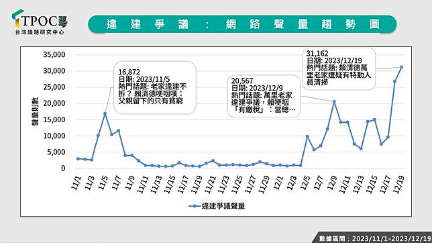This screenshot has width=432, height=243.
Task: Click the 0 y-axis label
Action: [x=63, y=168]
